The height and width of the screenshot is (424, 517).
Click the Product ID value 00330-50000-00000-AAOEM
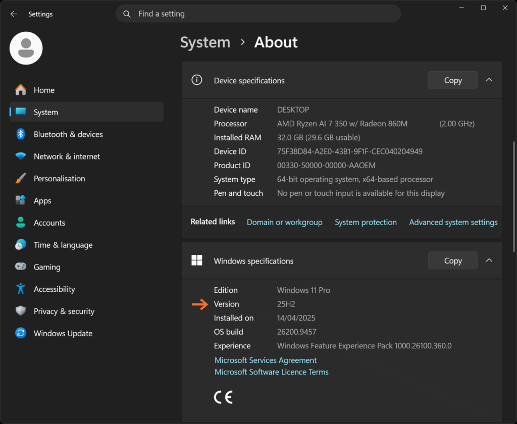[326, 165]
